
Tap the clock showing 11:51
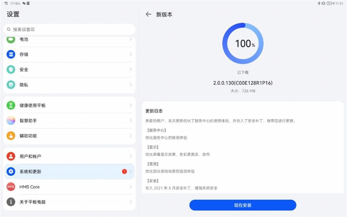point(339,3)
